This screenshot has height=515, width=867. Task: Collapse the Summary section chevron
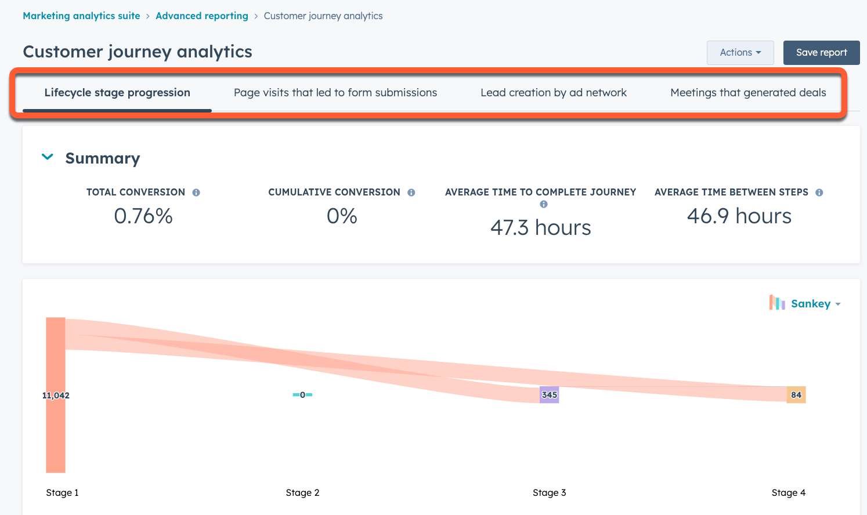(48, 157)
